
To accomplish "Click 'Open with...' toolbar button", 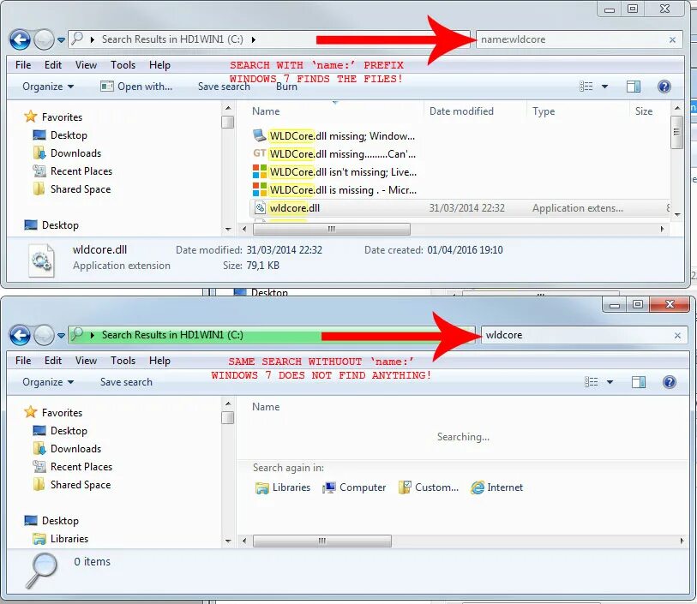I will (136, 87).
